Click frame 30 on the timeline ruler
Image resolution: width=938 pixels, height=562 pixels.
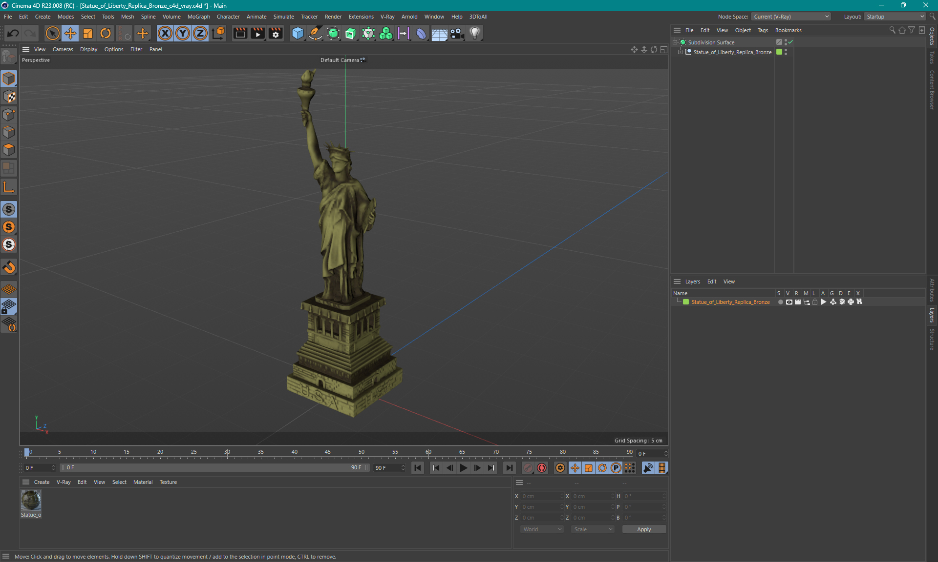click(227, 452)
